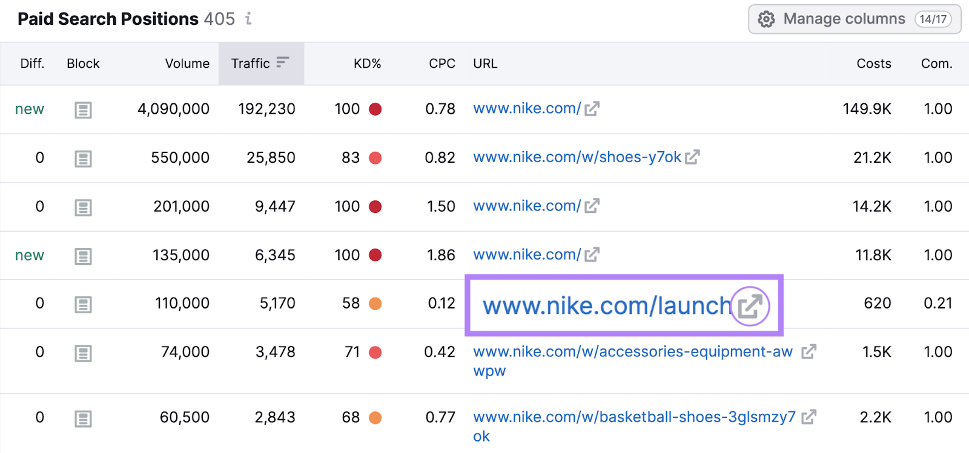This screenshot has height=453, width=969.
Task: Open block icon in 201,000 volume row
Action: pyautogui.click(x=83, y=207)
